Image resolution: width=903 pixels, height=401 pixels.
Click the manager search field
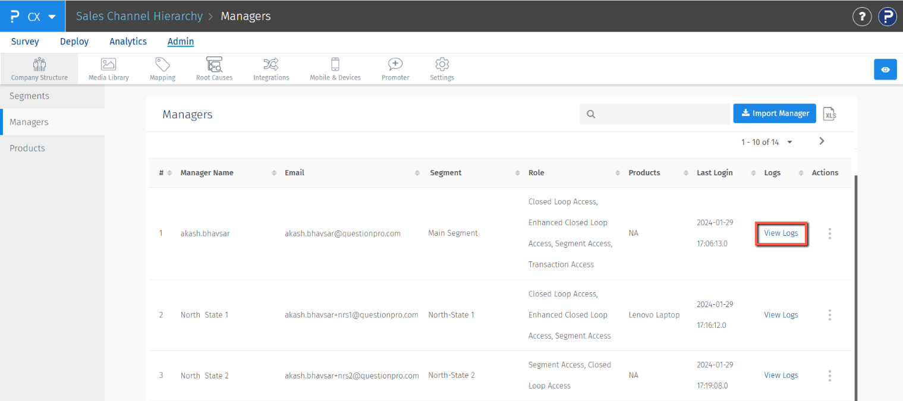(655, 114)
